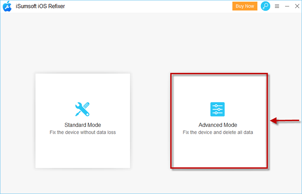Select the Advanced Mode label
This screenshot has height=194, width=302.
218,125
